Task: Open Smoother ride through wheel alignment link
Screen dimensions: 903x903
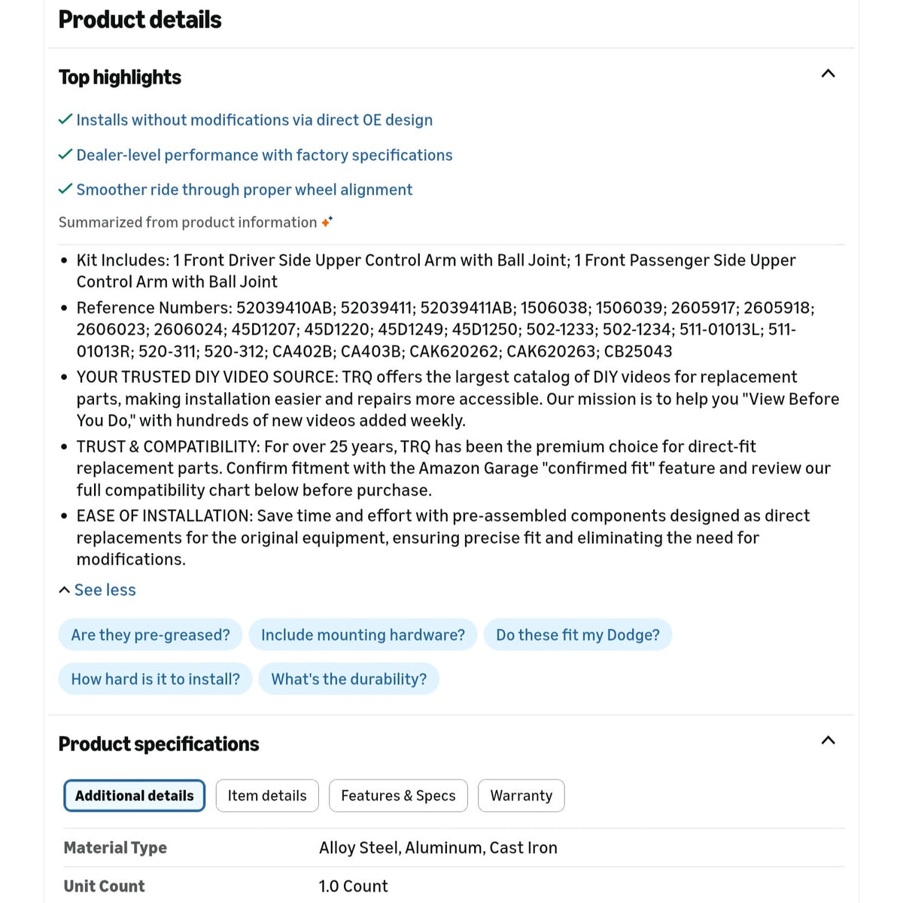Action: pos(244,190)
